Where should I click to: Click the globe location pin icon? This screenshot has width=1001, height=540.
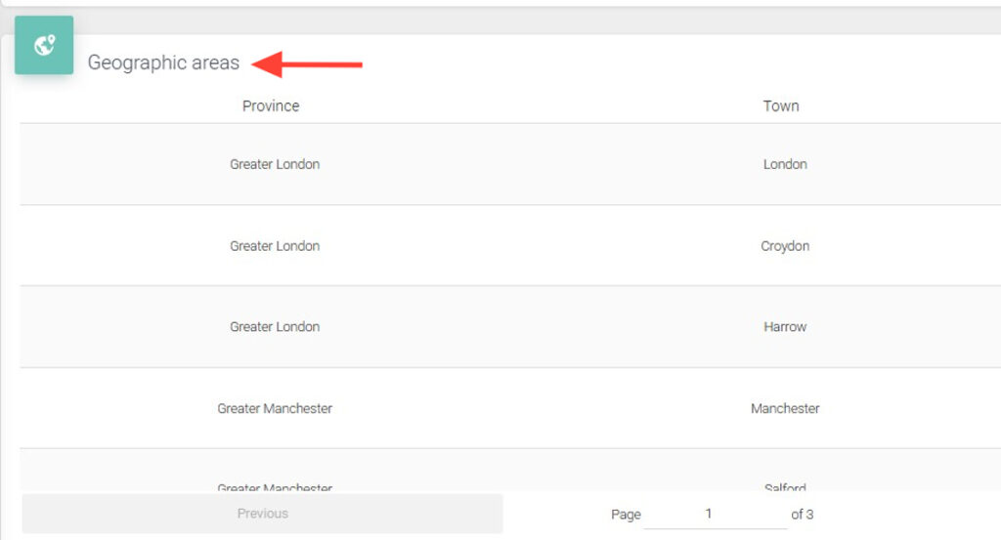[44, 45]
